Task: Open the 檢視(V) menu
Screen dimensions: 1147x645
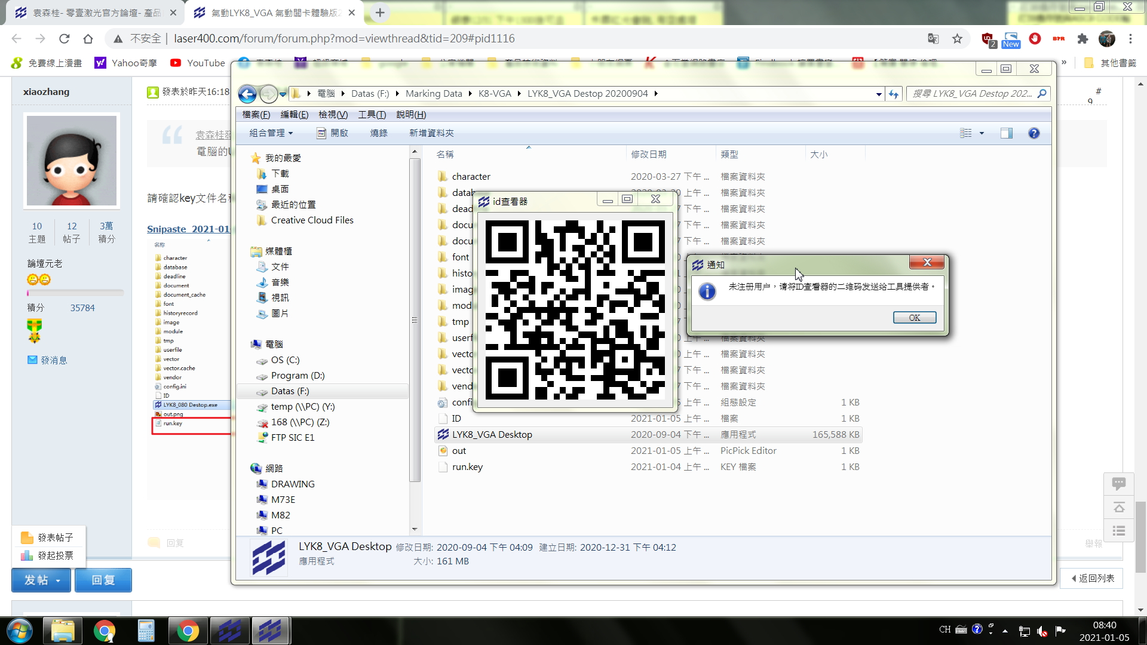Action: pos(333,115)
